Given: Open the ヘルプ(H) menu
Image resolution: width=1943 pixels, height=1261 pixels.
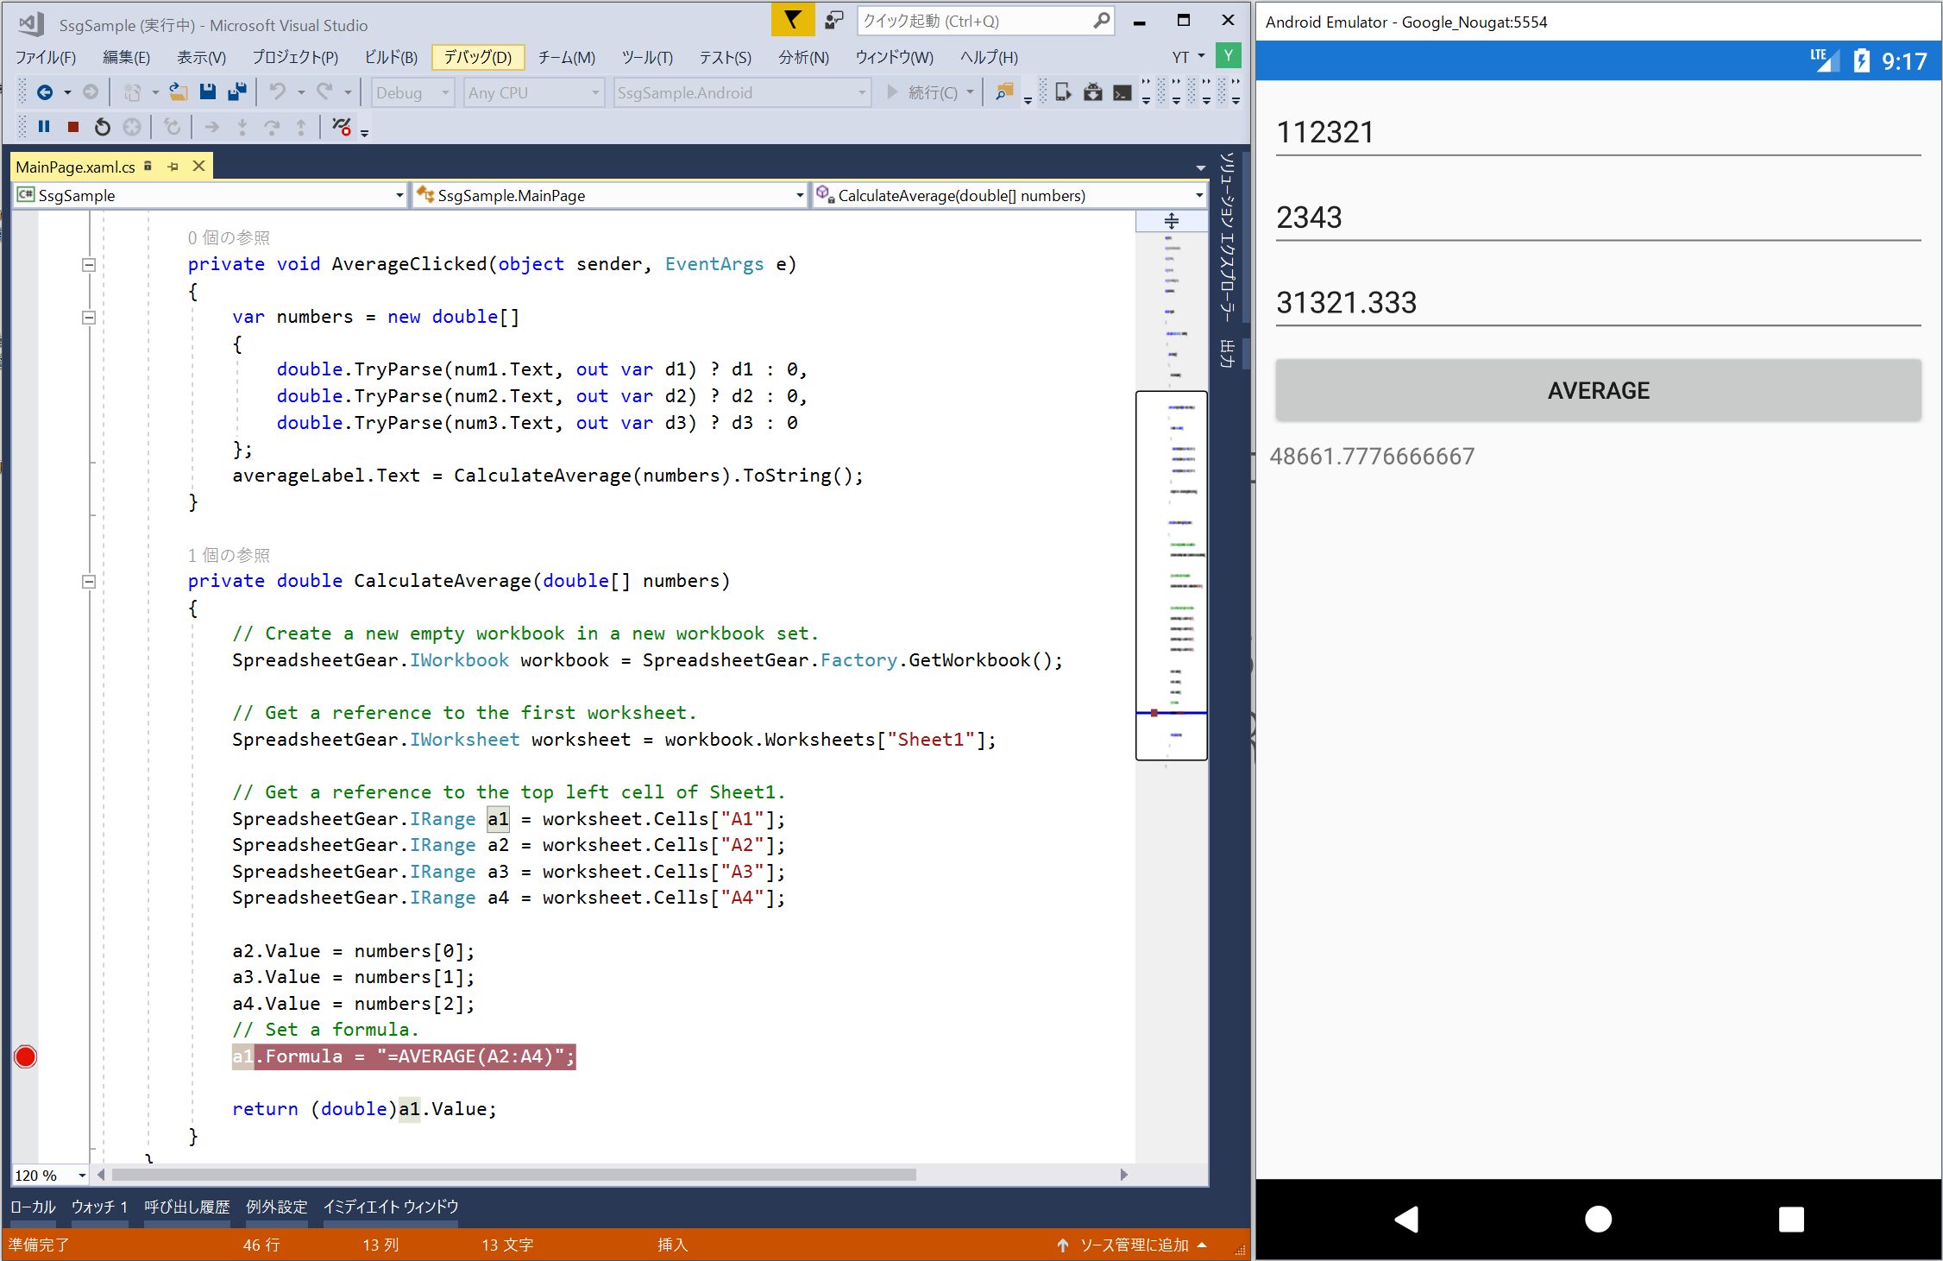Looking at the screenshot, I should [989, 57].
